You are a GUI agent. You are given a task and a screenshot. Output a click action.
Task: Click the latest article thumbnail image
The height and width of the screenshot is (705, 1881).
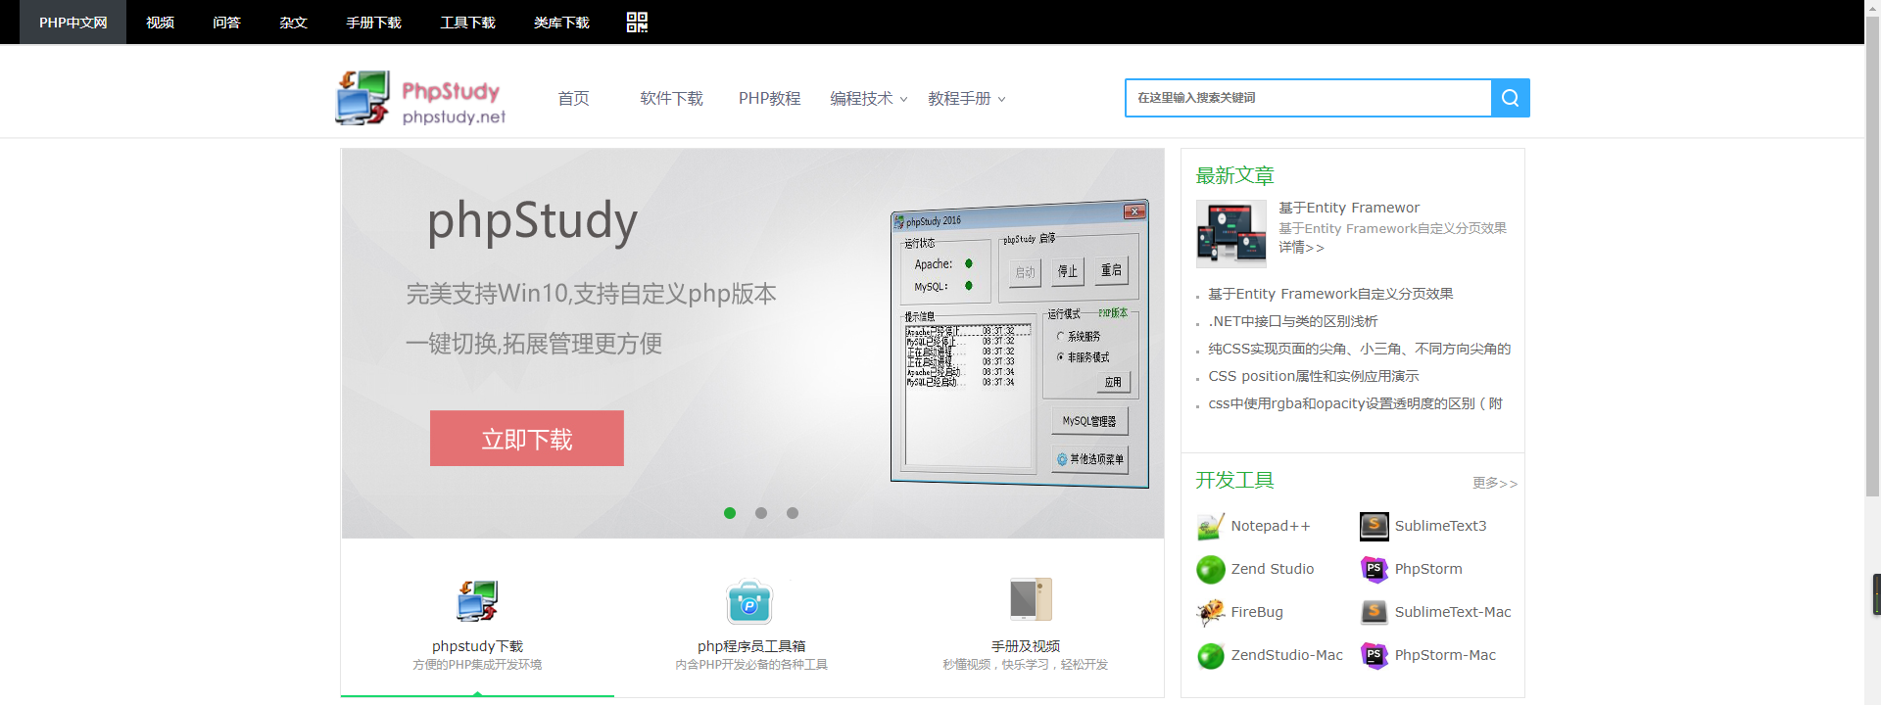(x=1231, y=234)
